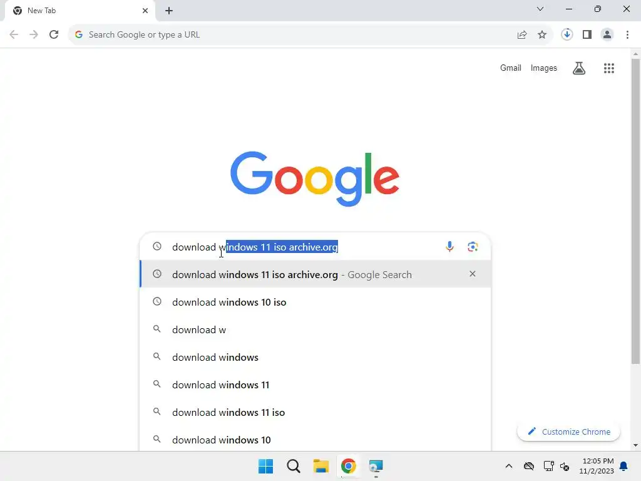Choose the suggestion download w

[x=315, y=329]
